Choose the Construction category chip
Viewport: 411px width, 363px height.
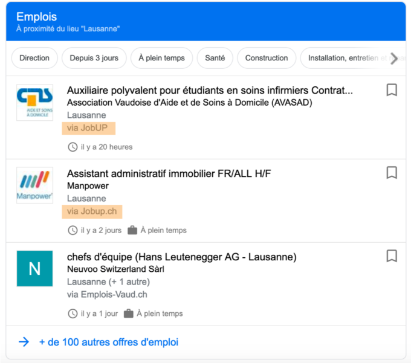267,58
